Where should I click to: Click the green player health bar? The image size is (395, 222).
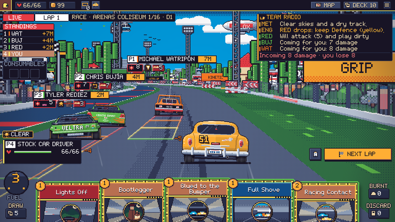click(33, 152)
